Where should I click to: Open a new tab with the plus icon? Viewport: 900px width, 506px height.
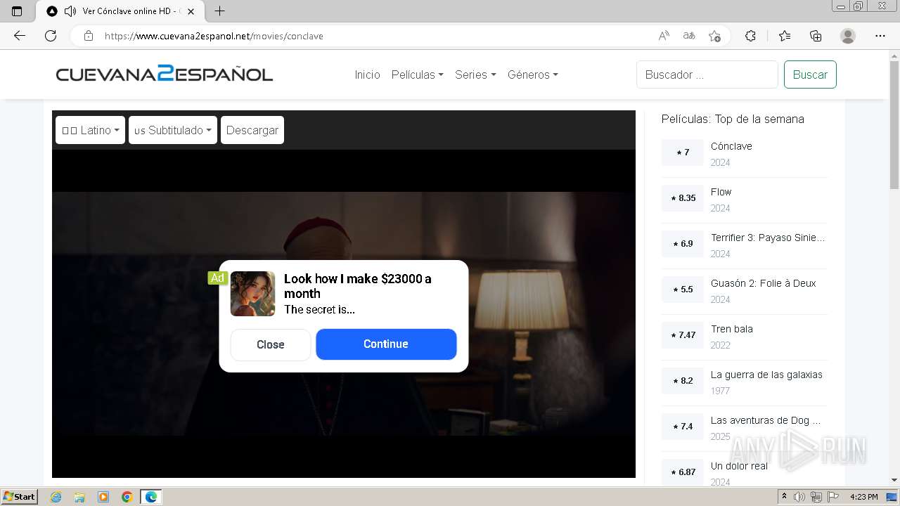click(x=220, y=11)
